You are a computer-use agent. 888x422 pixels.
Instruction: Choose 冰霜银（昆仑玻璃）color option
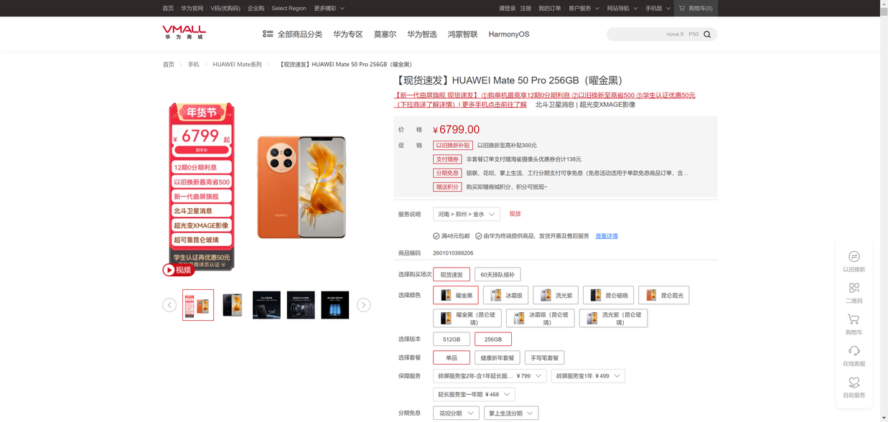pyautogui.click(x=541, y=318)
